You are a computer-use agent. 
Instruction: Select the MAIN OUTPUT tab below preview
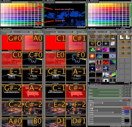click(x=126, y=27)
